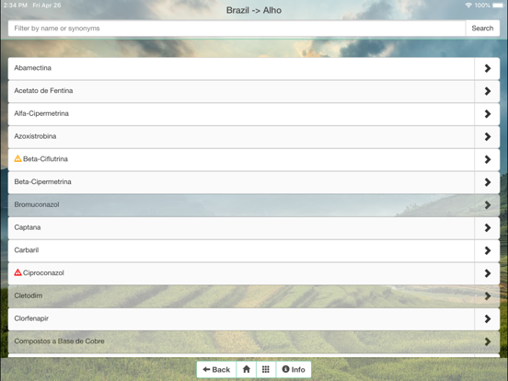Expand Beta-Ciflutrina chevron arrow
508x381 pixels.
(x=487, y=159)
